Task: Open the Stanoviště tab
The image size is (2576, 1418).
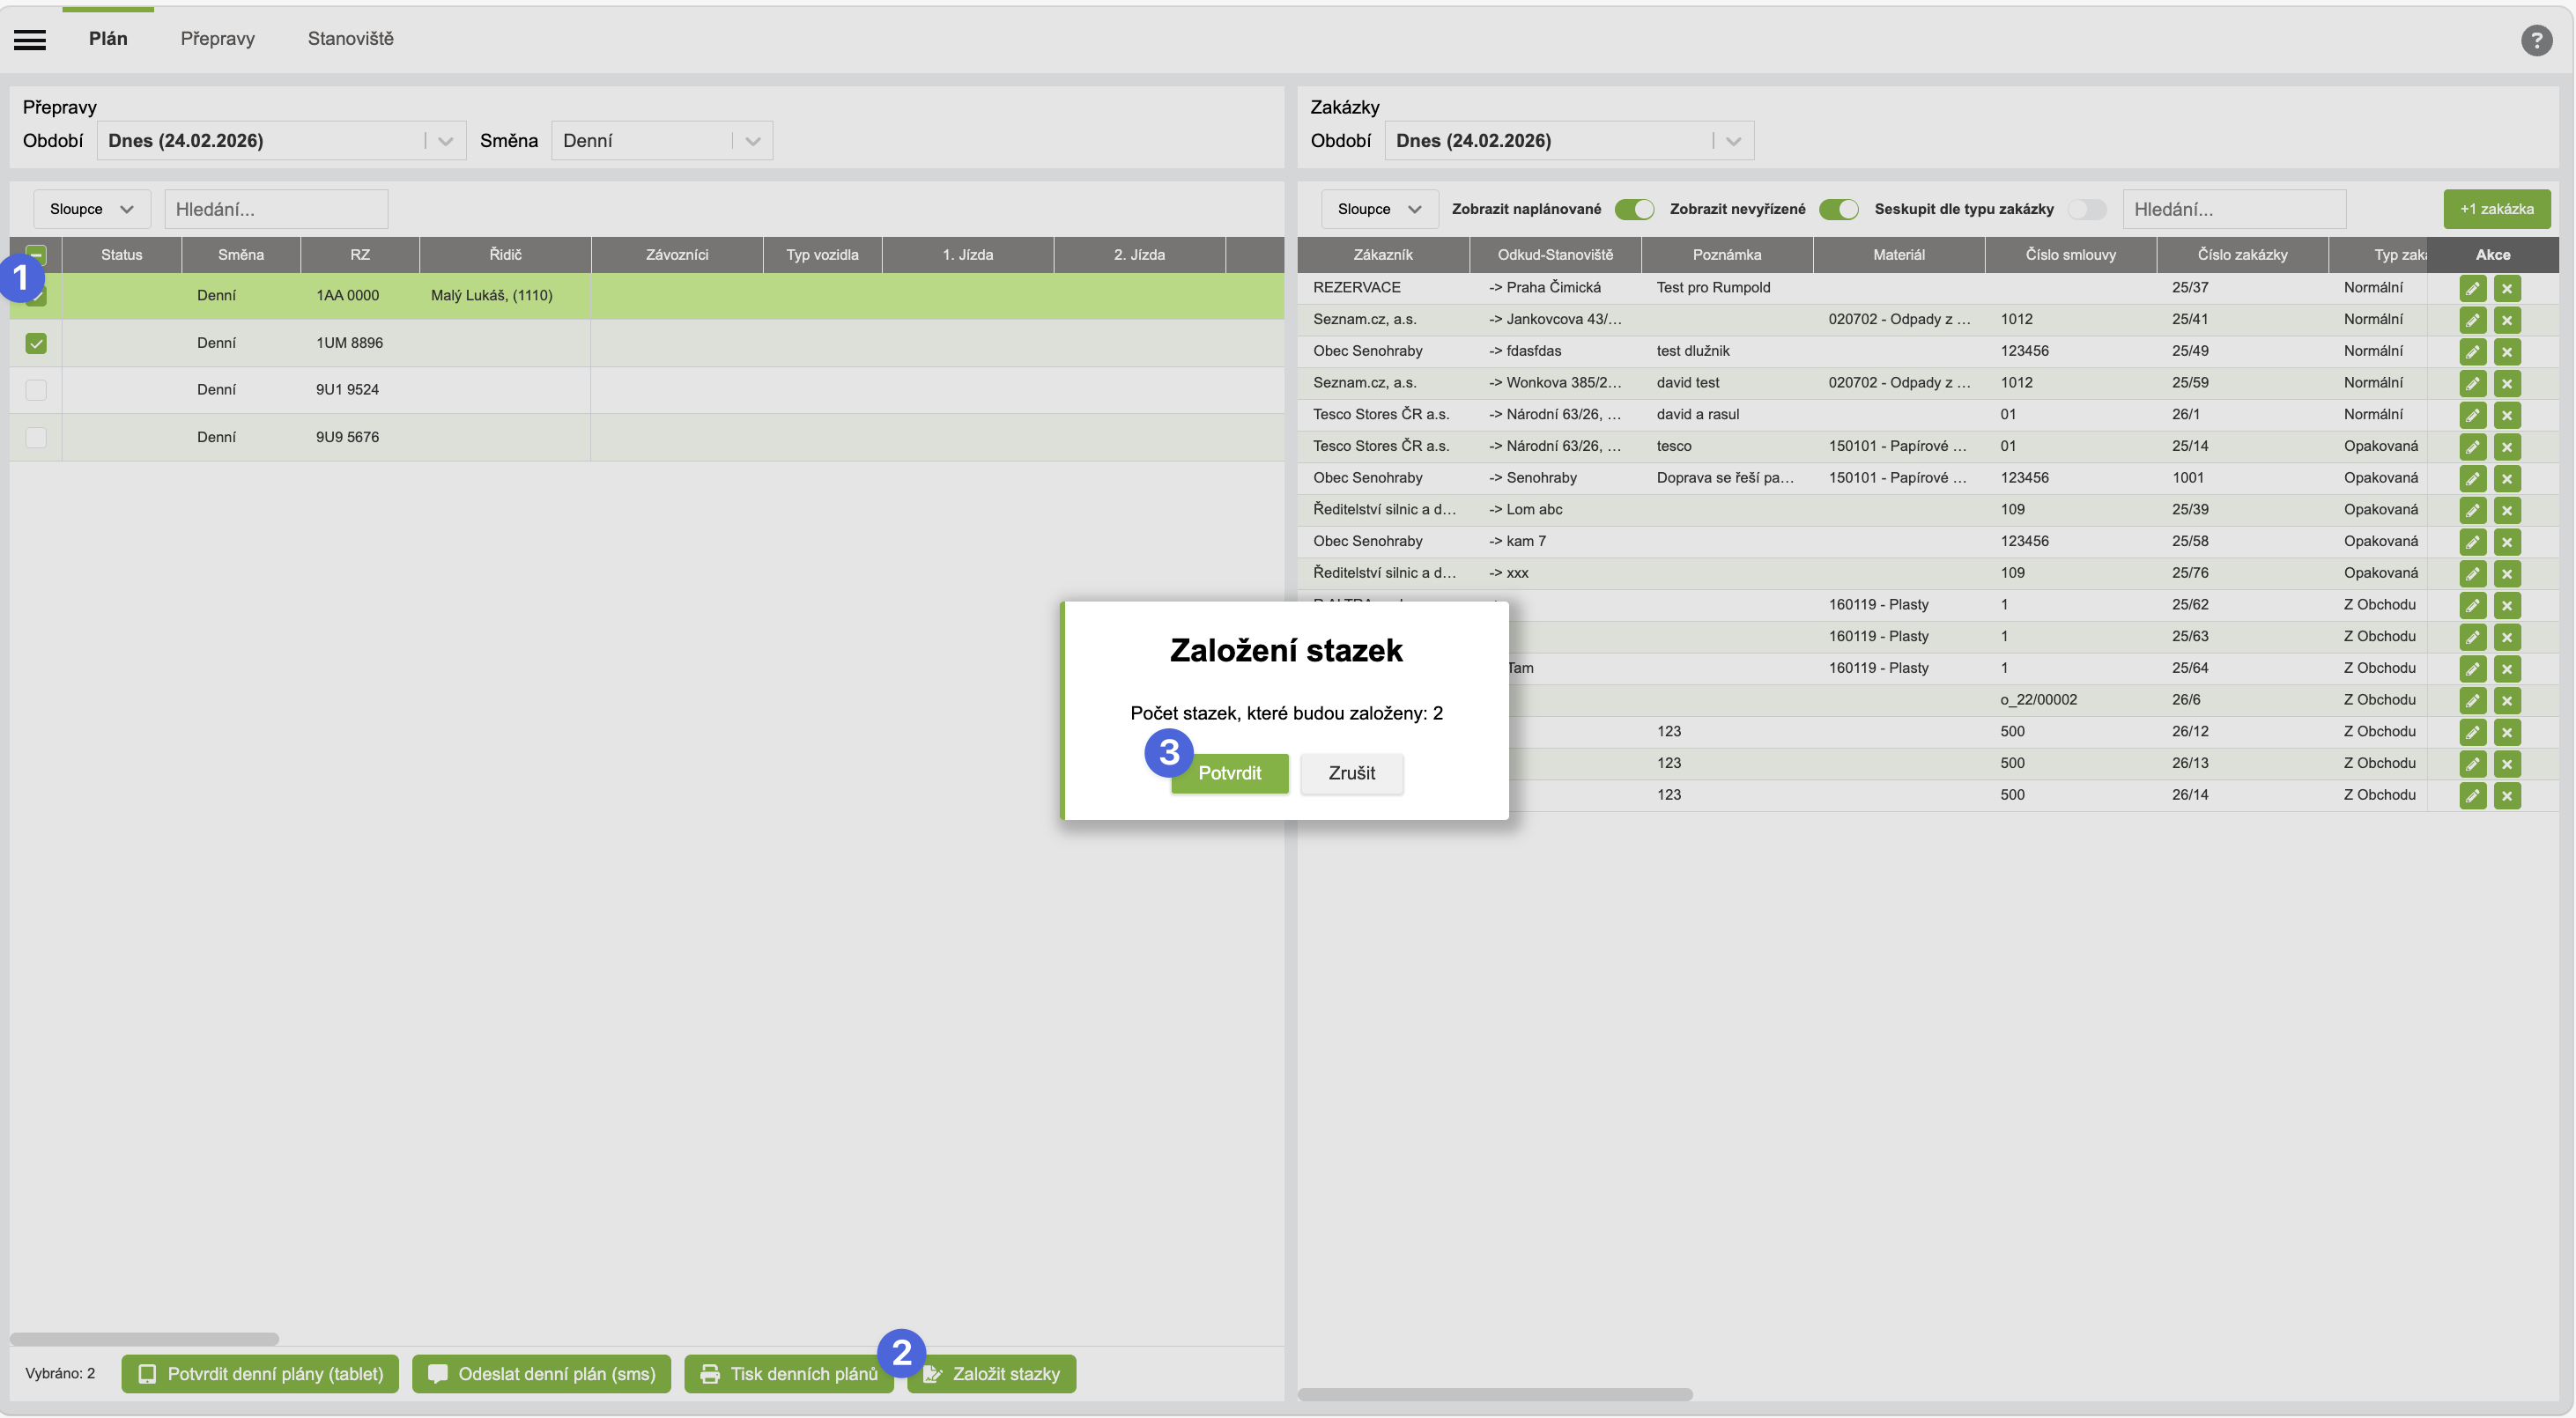Action: point(350,39)
